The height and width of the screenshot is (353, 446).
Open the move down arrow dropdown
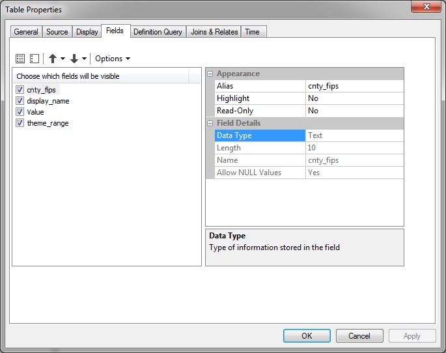tap(84, 59)
